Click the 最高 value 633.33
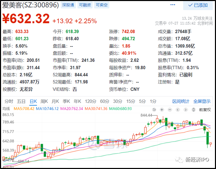Viewport: 216px width, 169px height. pos(22,31)
